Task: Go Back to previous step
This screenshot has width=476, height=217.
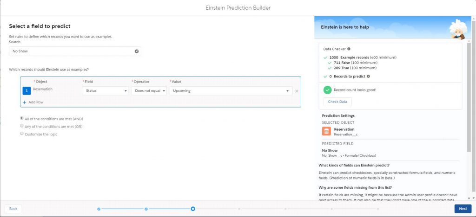Action: click(x=13, y=209)
